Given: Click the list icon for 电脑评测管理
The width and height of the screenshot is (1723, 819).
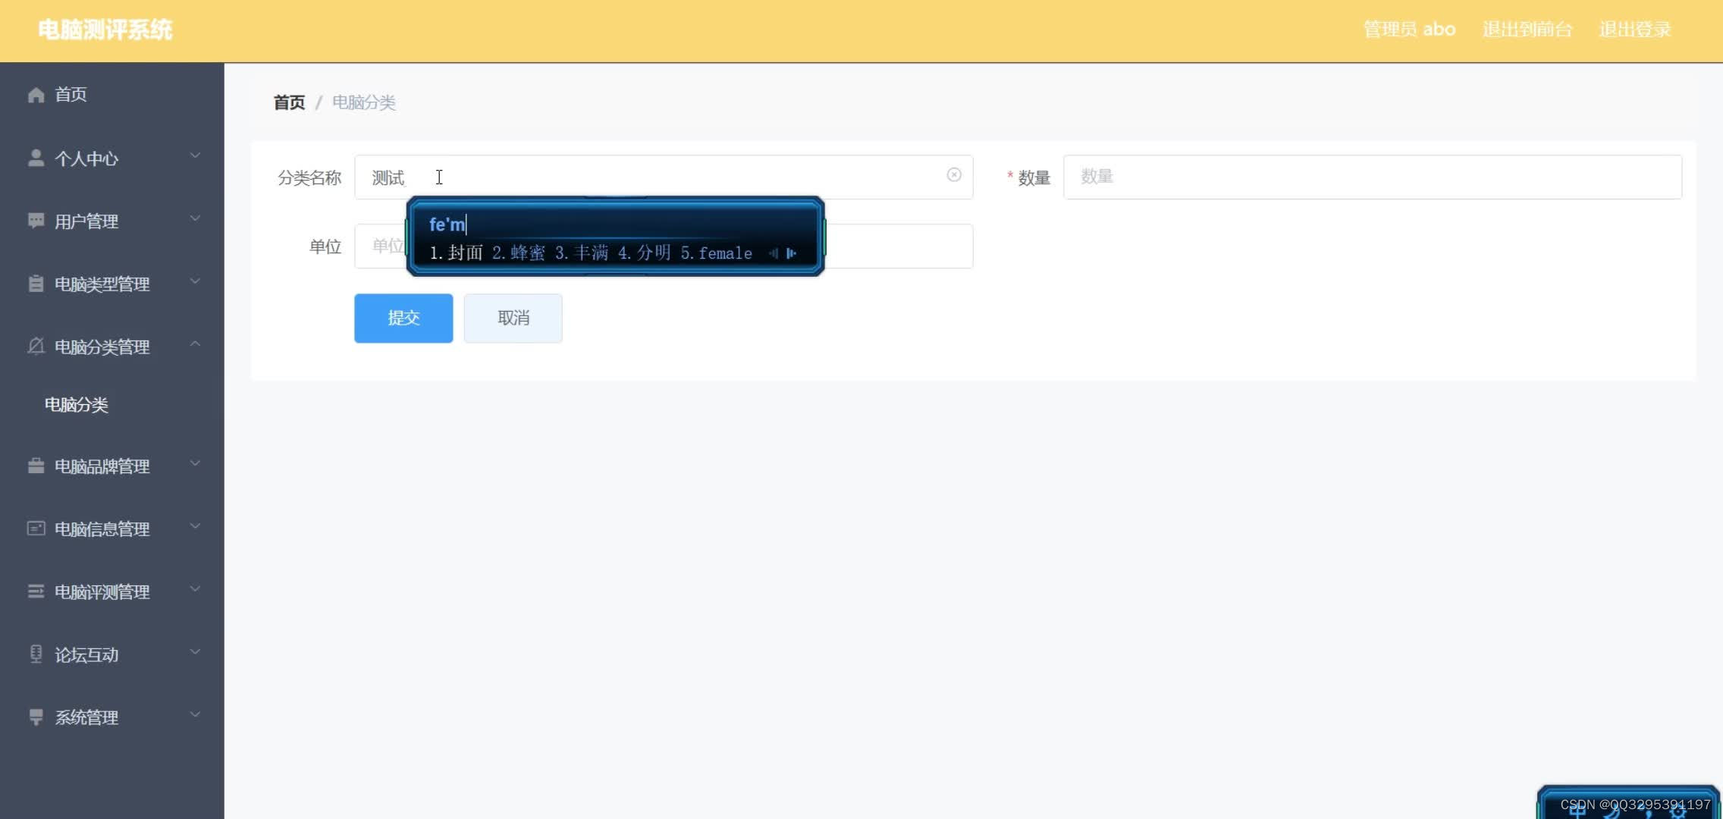Looking at the screenshot, I should pyautogui.click(x=36, y=591).
